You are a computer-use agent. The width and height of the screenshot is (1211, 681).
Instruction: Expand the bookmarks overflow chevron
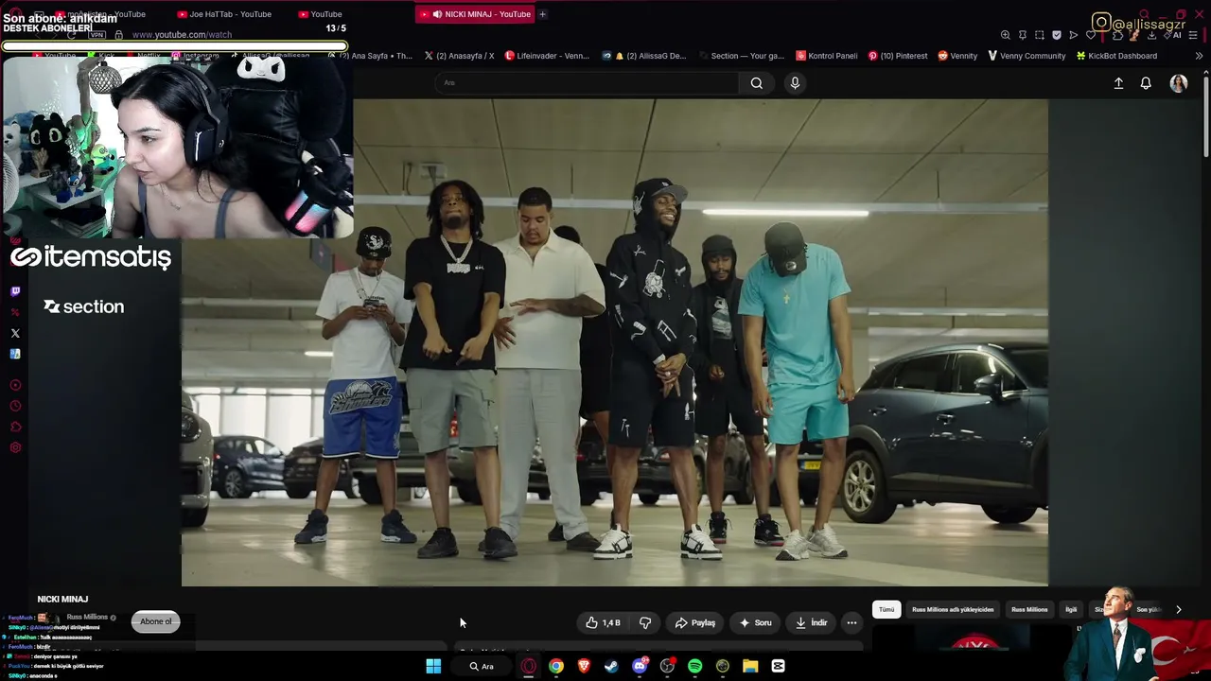1199,56
